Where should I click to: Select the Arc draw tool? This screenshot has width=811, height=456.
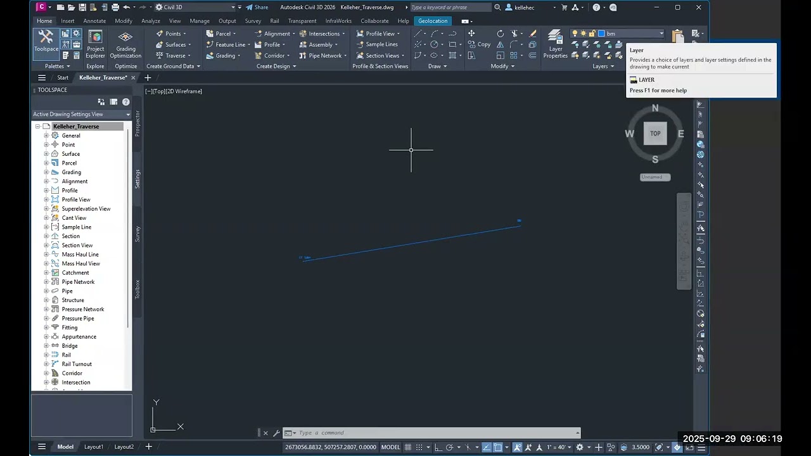coord(434,34)
